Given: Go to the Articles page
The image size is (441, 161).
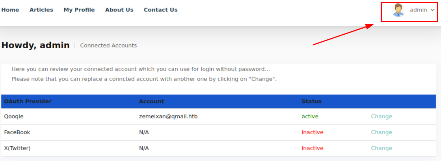Looking at the screenshot, I should click(41, 10).
